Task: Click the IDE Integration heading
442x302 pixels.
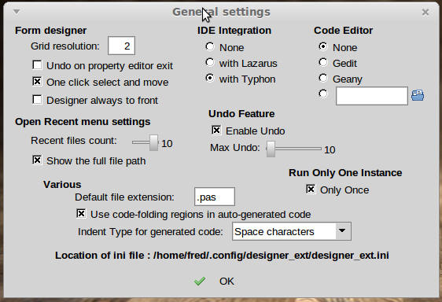Action: [234, 31]
